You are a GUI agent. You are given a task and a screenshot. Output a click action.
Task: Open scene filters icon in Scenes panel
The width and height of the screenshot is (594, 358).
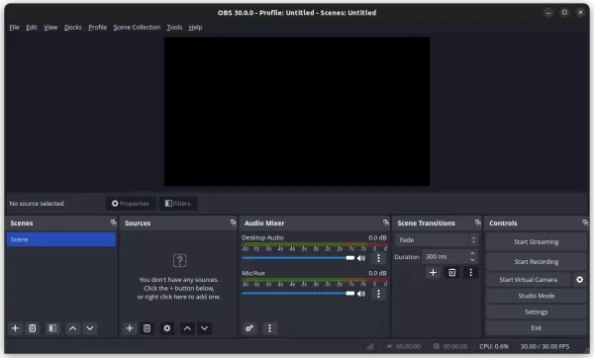tap(52, 328)
